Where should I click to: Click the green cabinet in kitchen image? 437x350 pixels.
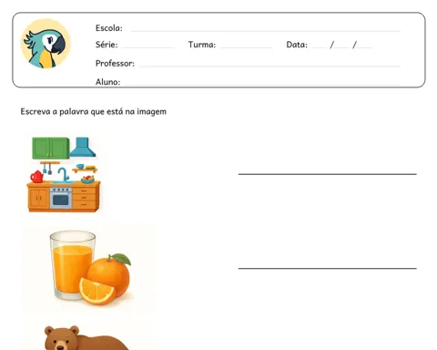[x=51, y=148]
